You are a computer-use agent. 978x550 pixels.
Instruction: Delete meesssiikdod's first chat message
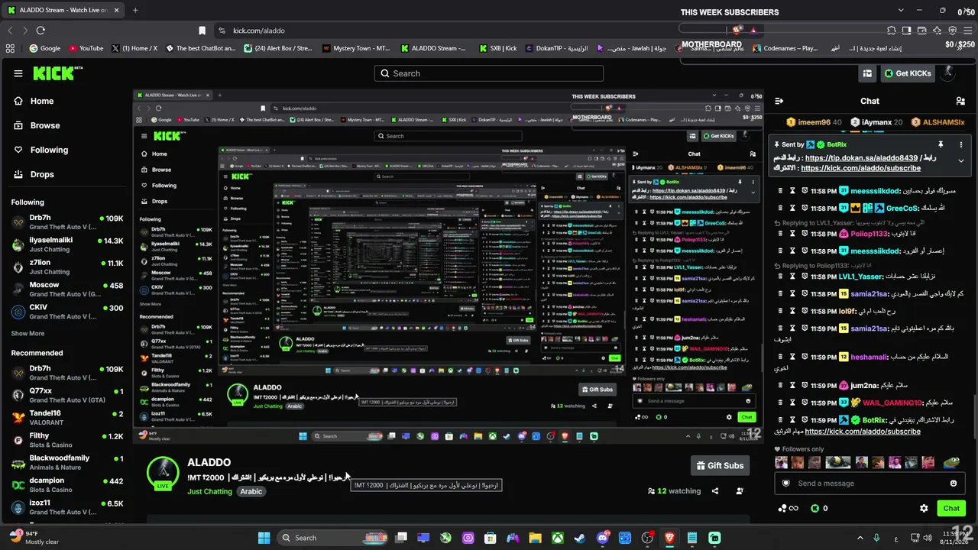coord(780,191)
